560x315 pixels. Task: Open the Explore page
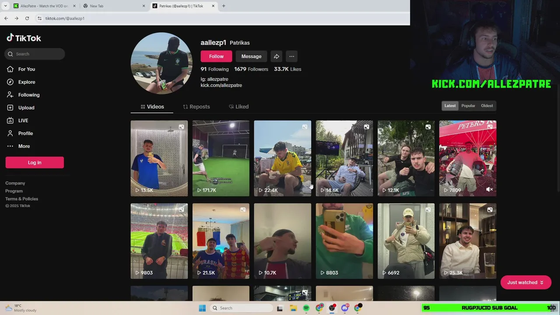(x=26, y=82)
